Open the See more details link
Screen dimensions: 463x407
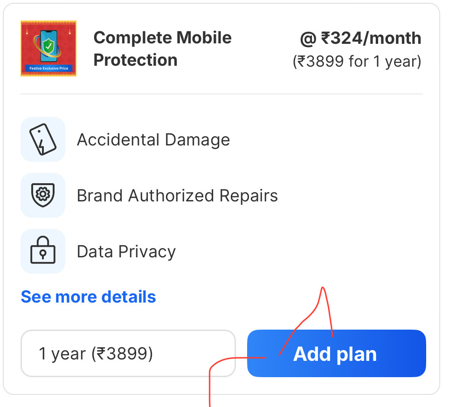(x=89, y=297)
